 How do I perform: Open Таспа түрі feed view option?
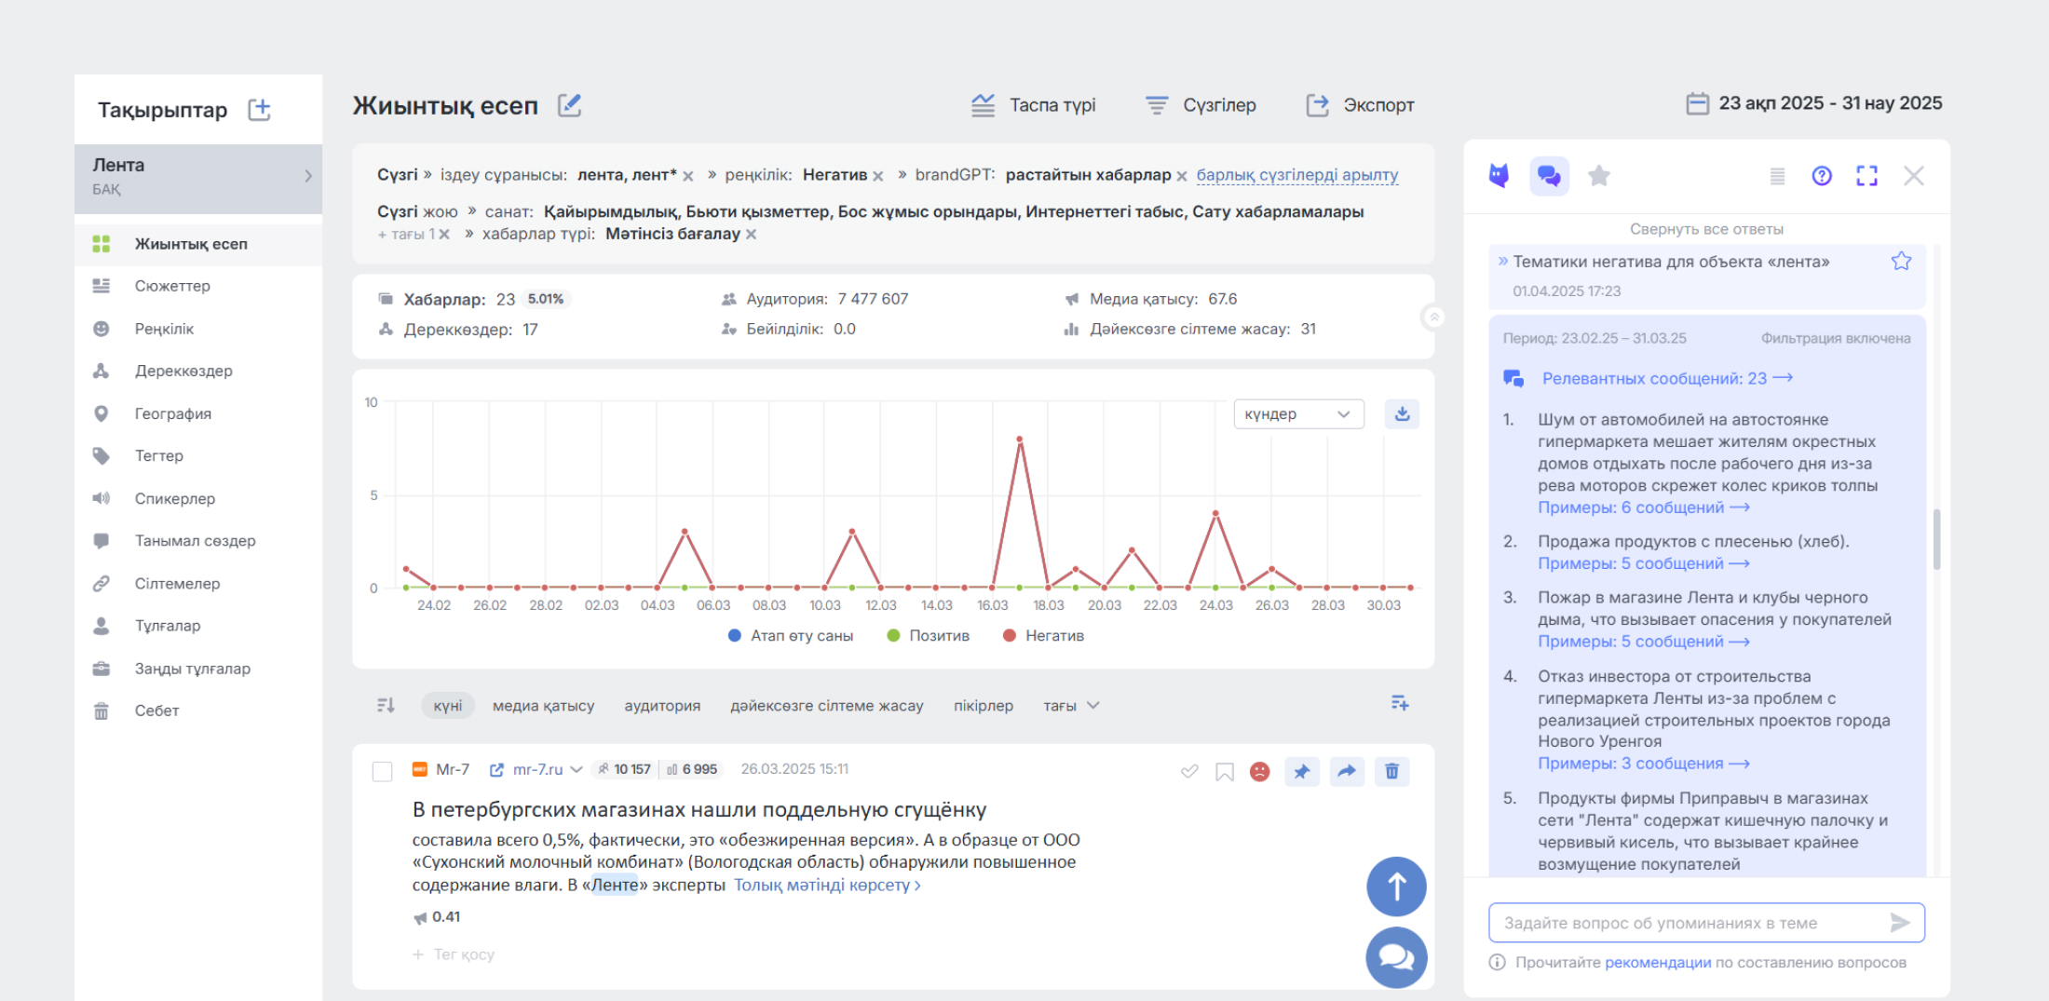(x=1033, y=105)
